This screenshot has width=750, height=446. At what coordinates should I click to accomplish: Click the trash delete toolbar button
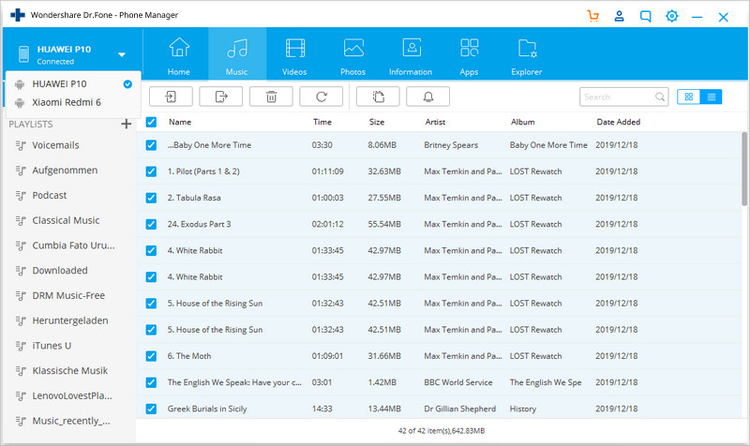pos(271,97)
